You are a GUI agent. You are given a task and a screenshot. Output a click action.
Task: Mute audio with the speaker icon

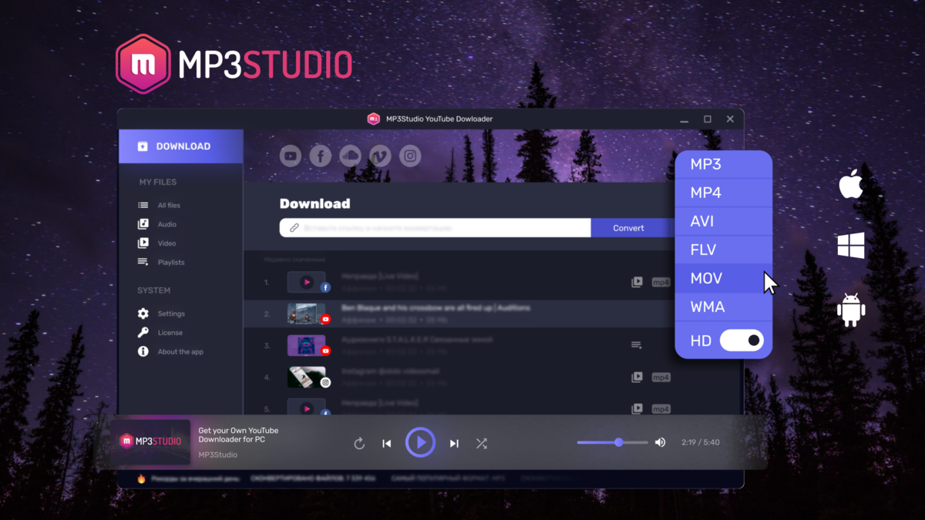pyautogui.click(x=660, y=443)
